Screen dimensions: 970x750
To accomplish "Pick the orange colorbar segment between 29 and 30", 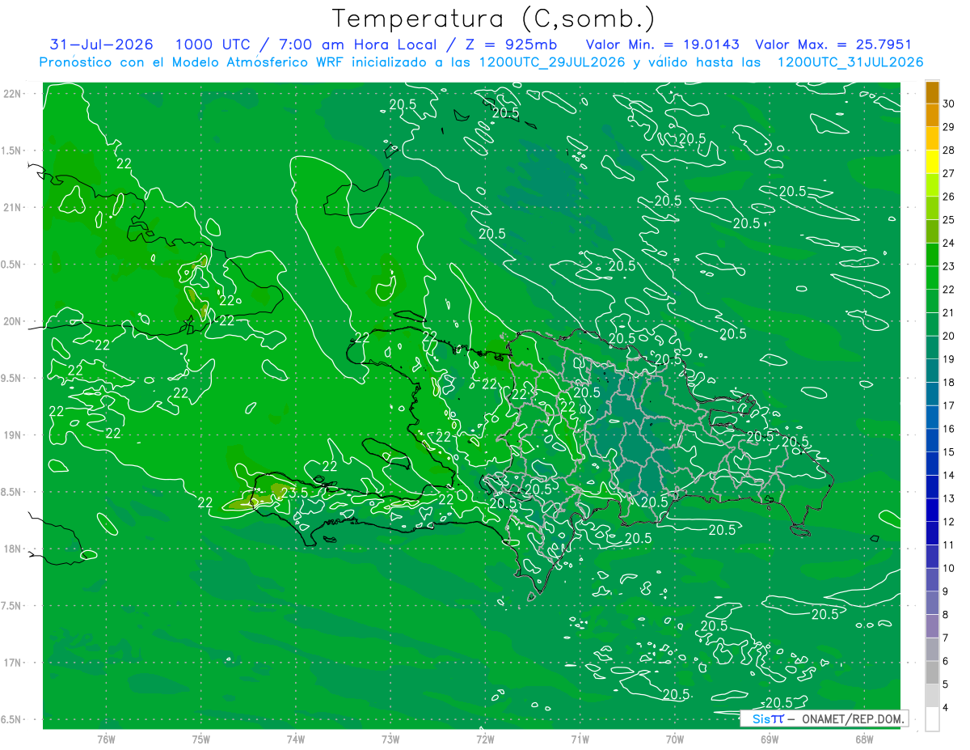I will [x=933, y=115].
